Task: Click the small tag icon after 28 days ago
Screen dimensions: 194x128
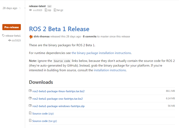Action: [20, 8]
